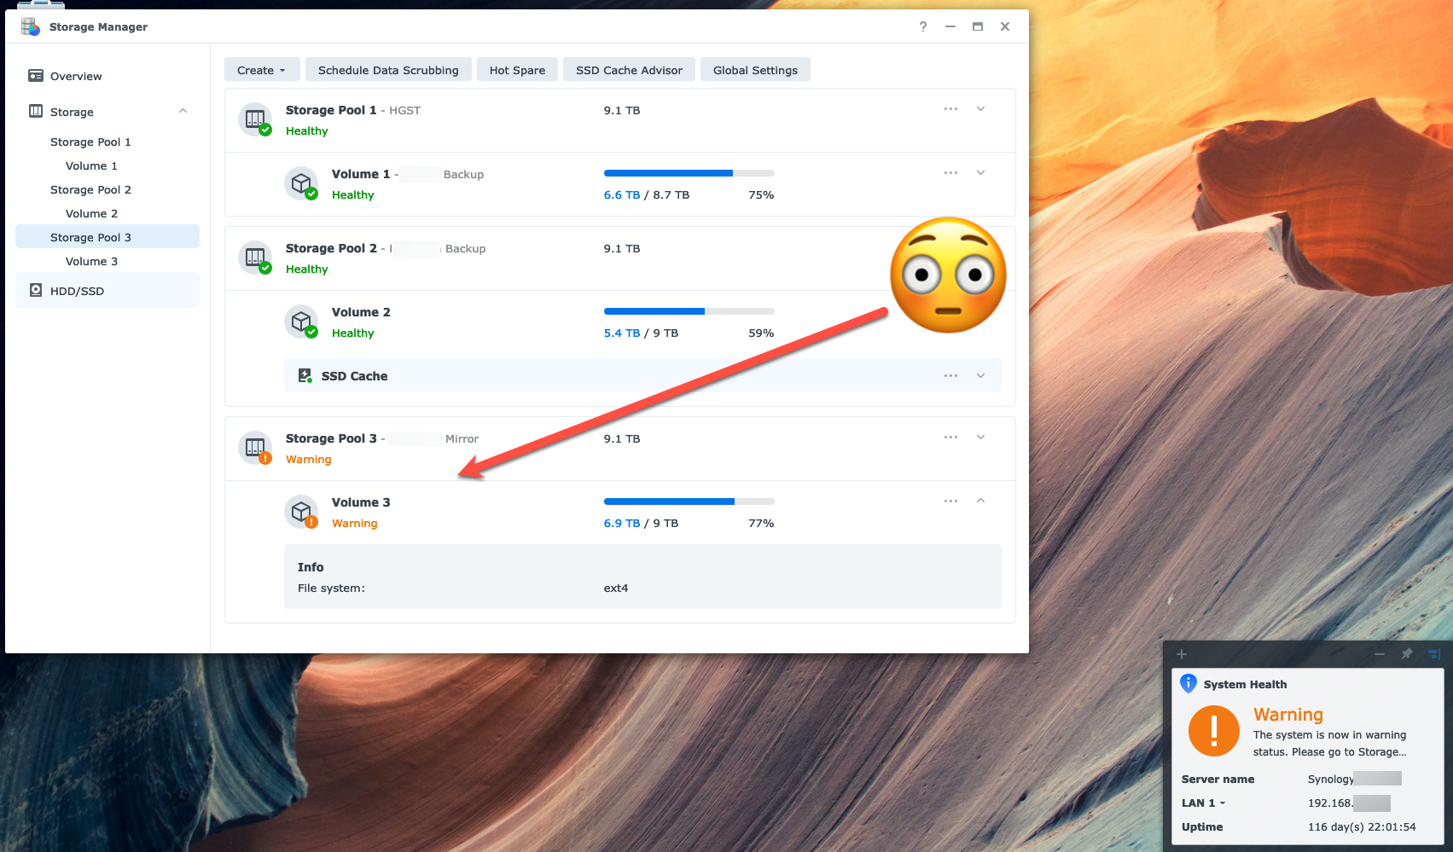Select Volume 2 in the sidebar tree

91,213
